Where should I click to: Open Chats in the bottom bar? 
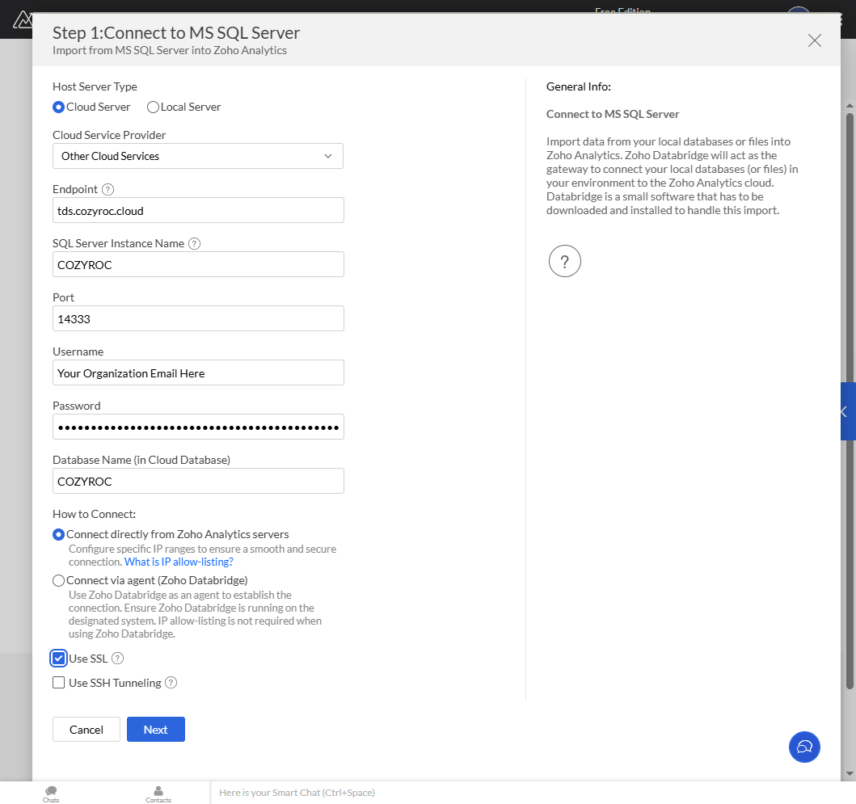[x=51, y=793]
